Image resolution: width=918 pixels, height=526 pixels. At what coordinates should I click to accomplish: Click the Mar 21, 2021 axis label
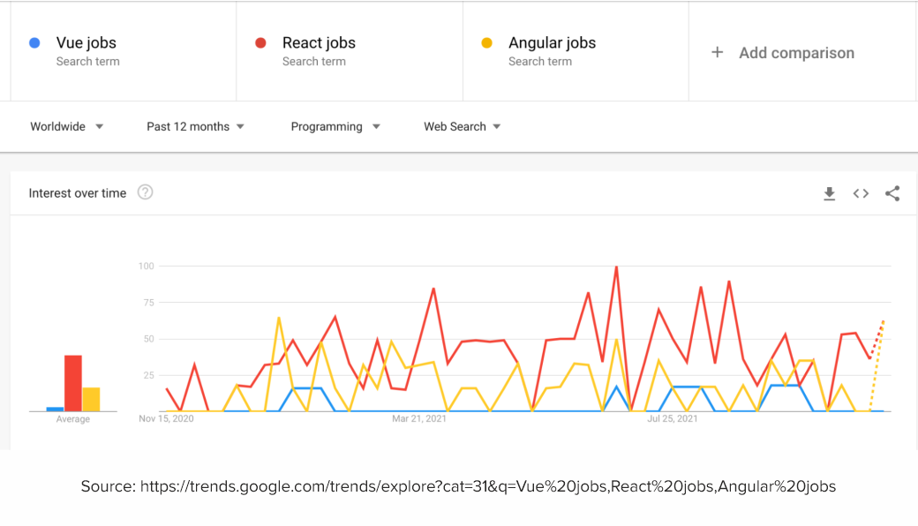419,419
